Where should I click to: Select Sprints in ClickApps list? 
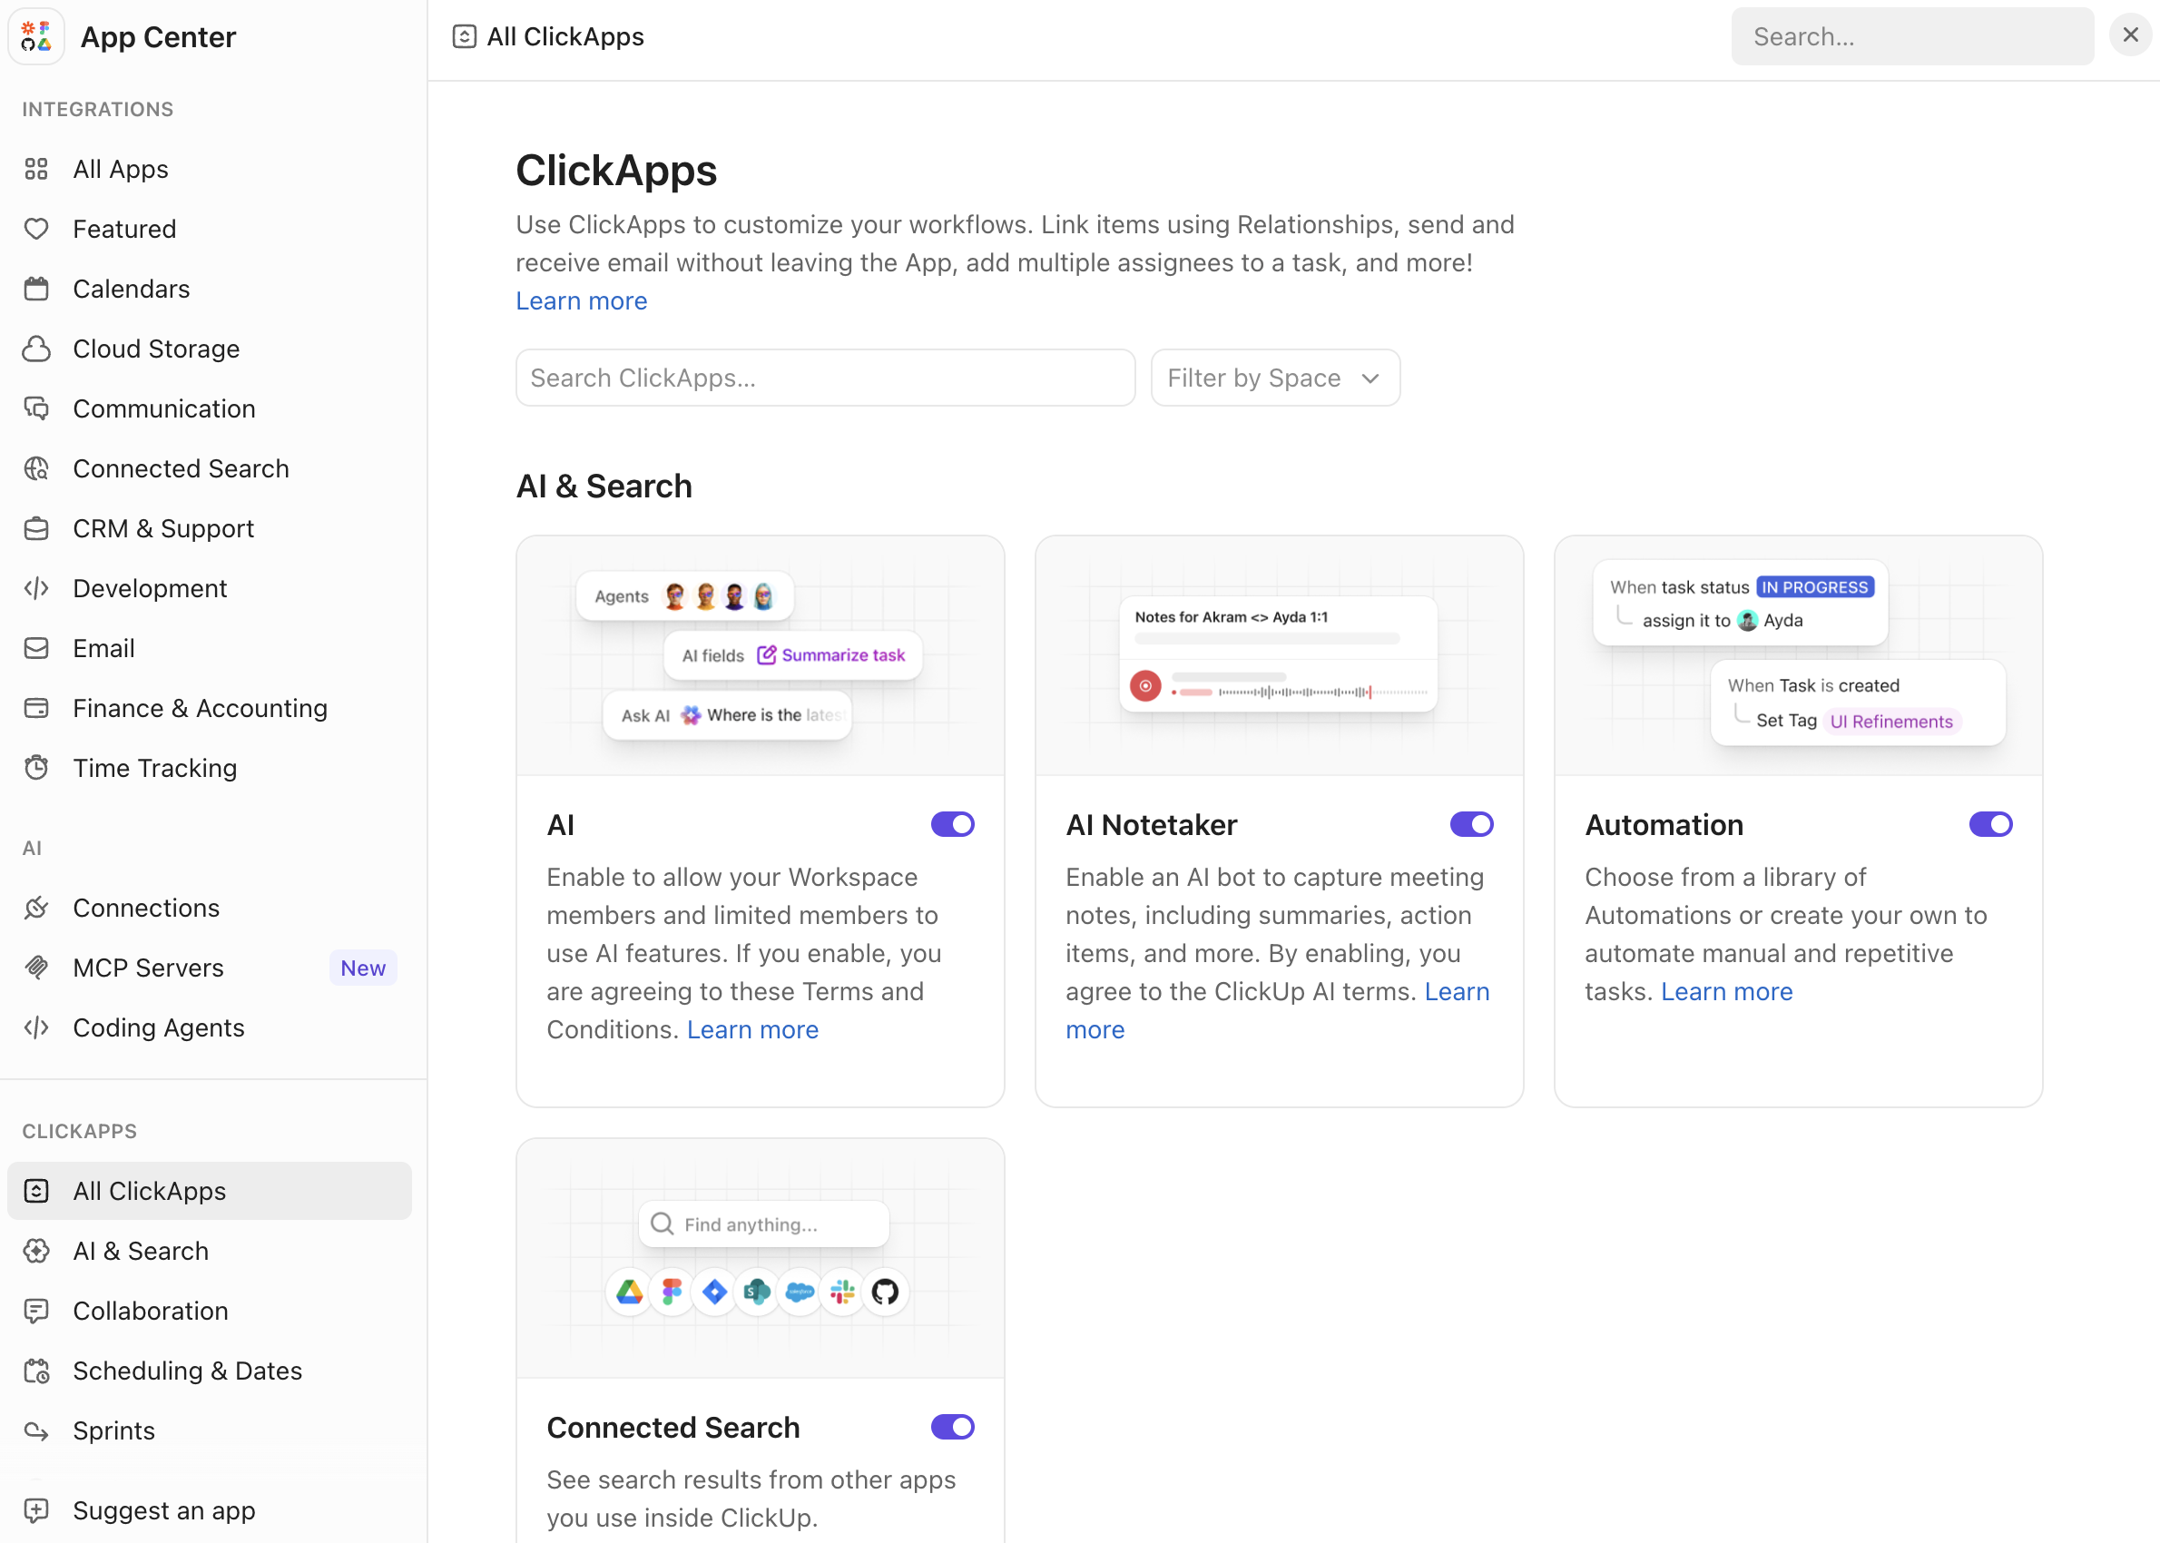[x=209, y=1430]
